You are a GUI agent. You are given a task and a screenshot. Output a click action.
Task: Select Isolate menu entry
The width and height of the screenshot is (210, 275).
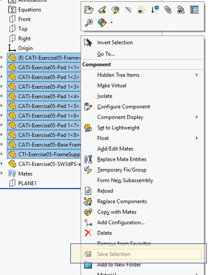142,96
